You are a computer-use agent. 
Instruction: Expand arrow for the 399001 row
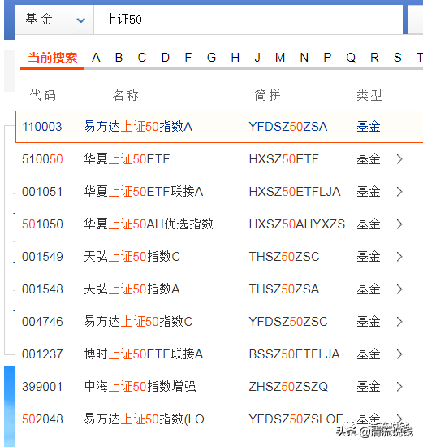coord(399,387)
